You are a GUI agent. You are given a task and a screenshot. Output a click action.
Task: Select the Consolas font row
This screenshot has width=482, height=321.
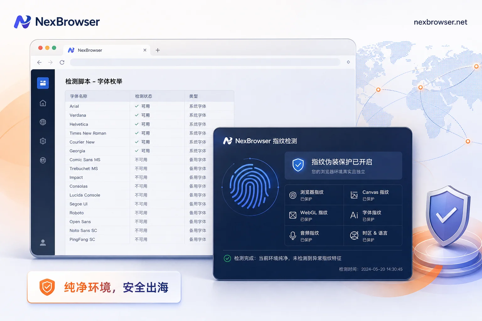click(x=139, y=186)
